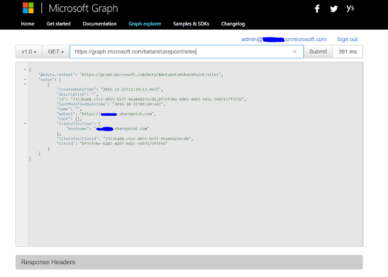Viewport: 388px width, 277px height.
Task: Select the Graph explorer tab
Action: click(145, 24)
